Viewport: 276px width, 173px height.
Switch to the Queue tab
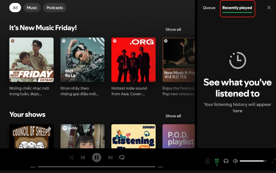click(x=209, y=8)
